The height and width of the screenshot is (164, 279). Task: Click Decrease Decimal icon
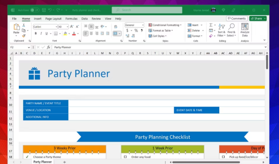133,36
